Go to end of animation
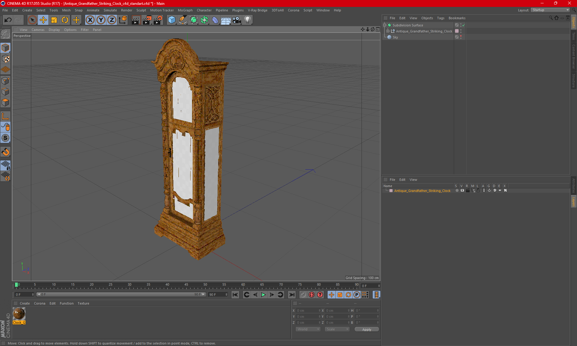The width and height of the screenshot is (577, 346). 292,295
